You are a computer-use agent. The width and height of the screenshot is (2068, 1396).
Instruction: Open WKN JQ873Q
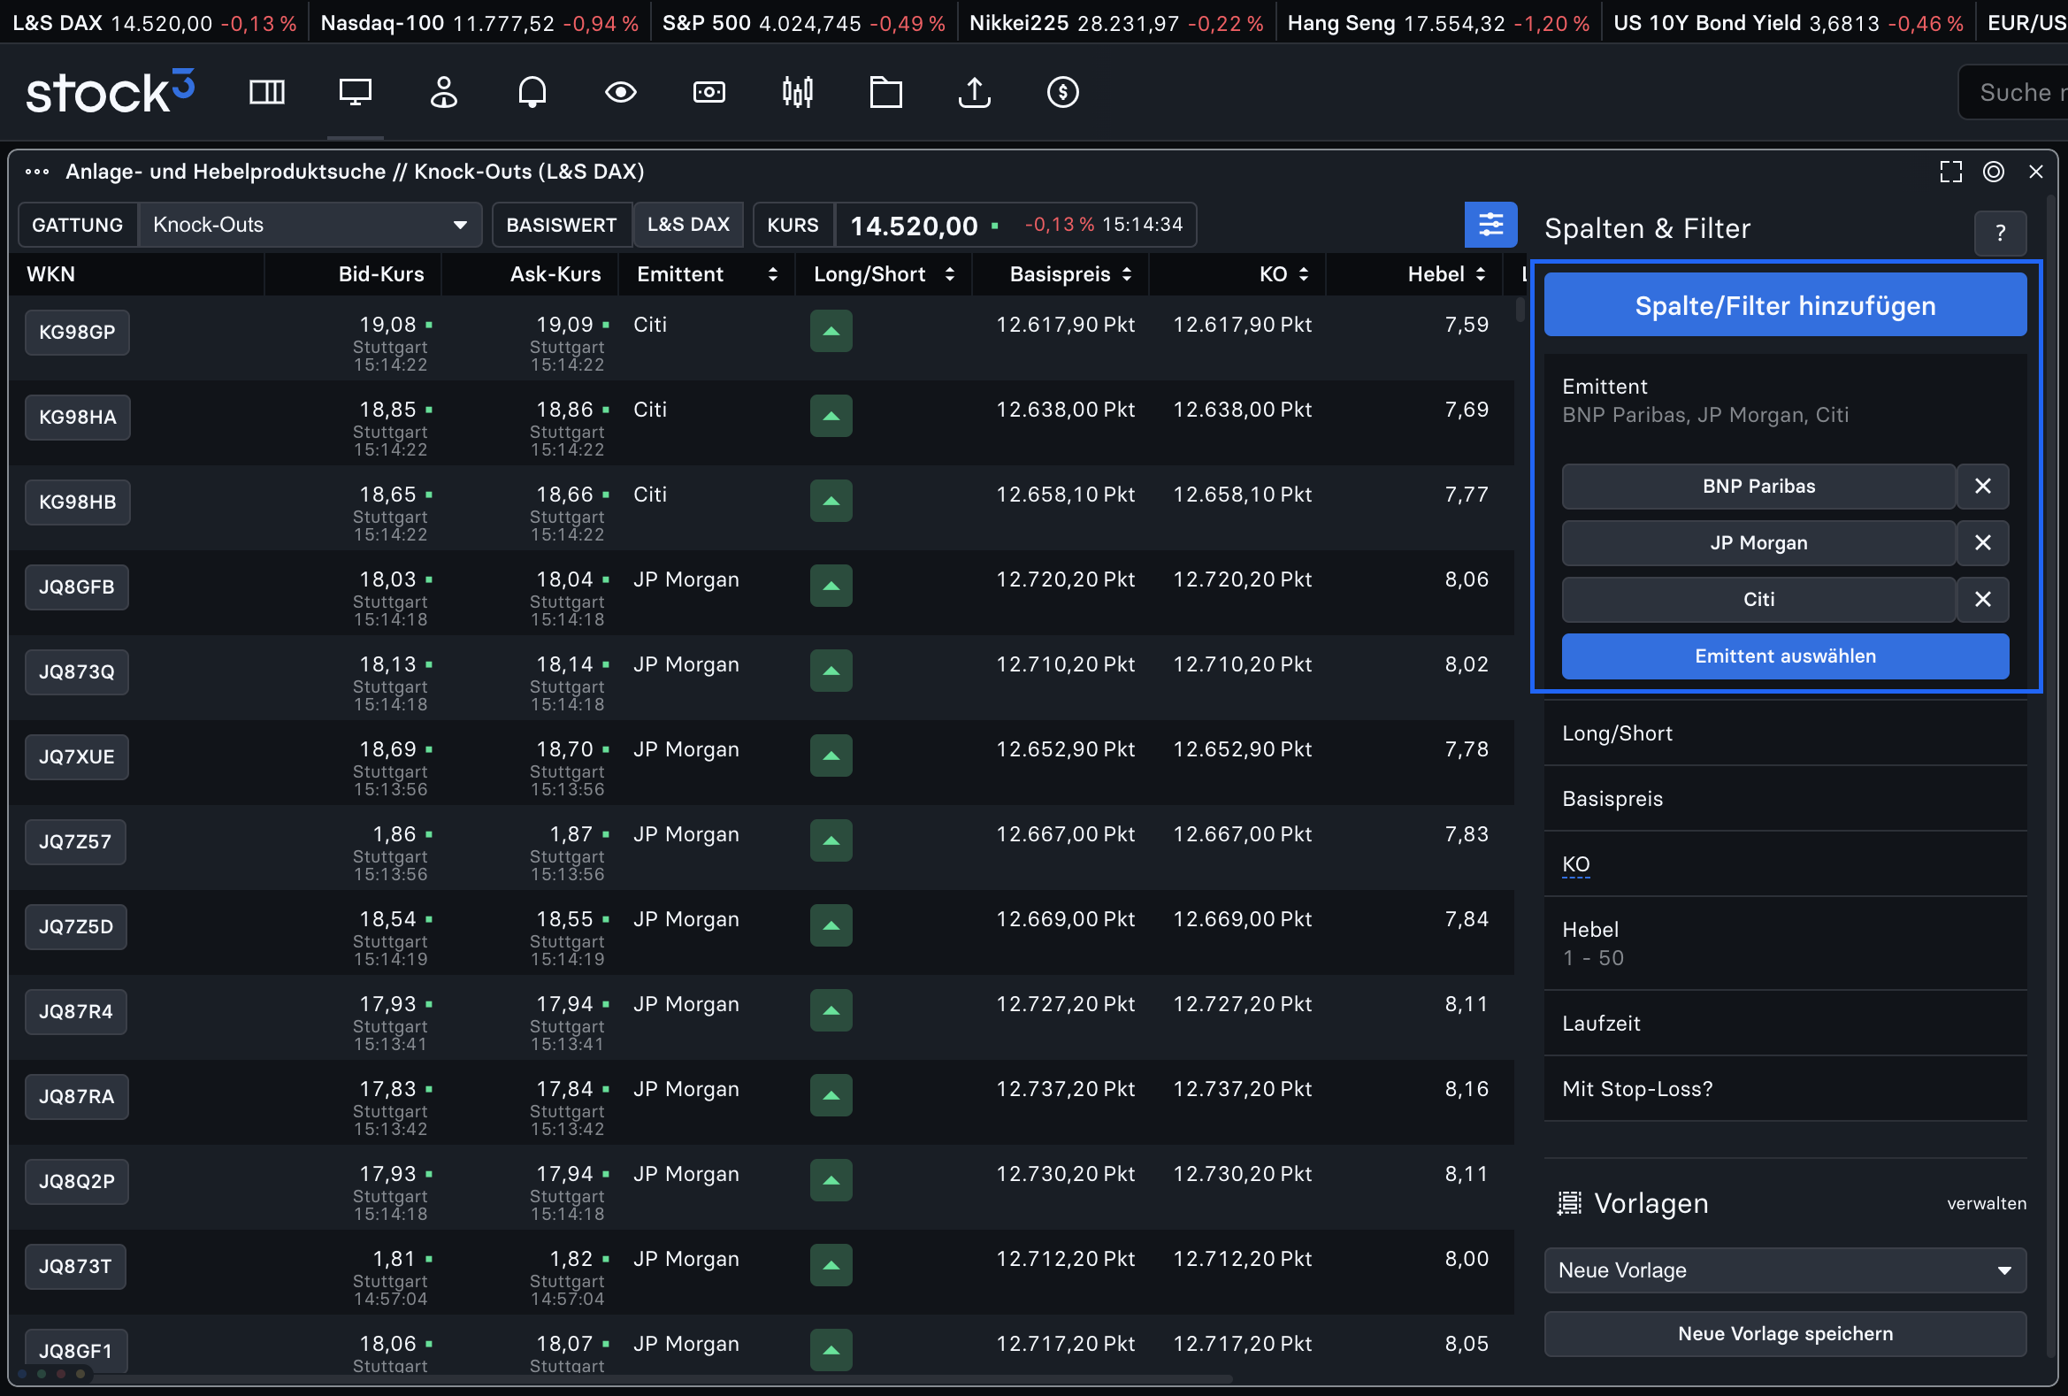pos(77,671)
